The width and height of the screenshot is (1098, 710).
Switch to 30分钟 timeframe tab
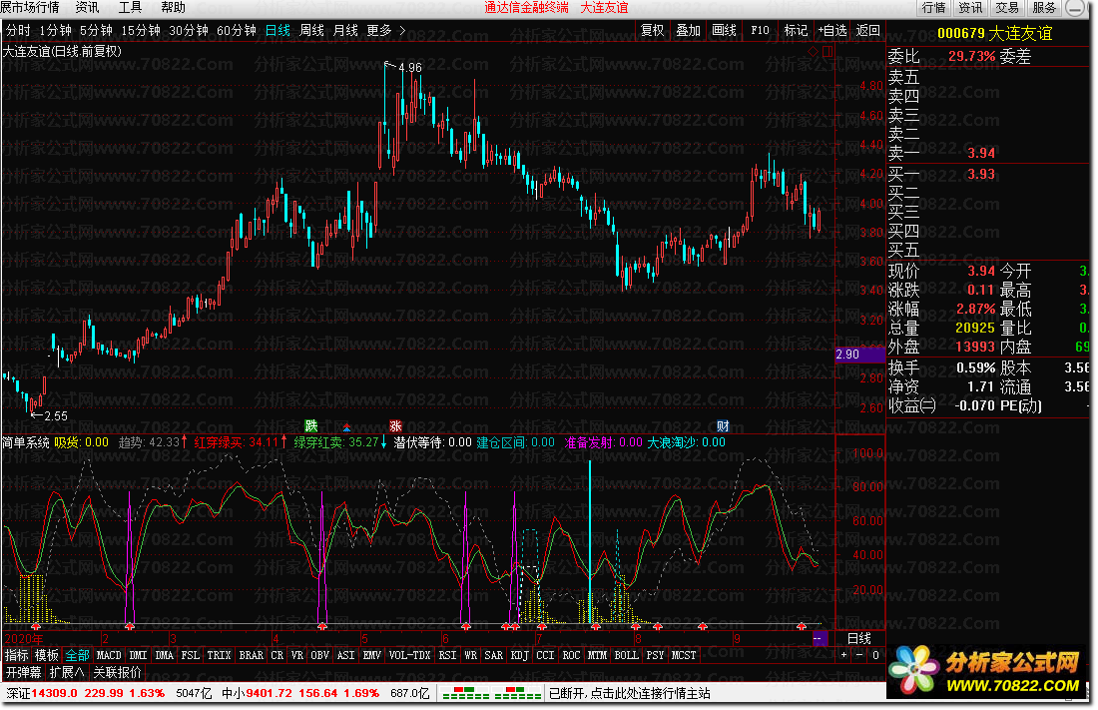(x=189, y=30)
